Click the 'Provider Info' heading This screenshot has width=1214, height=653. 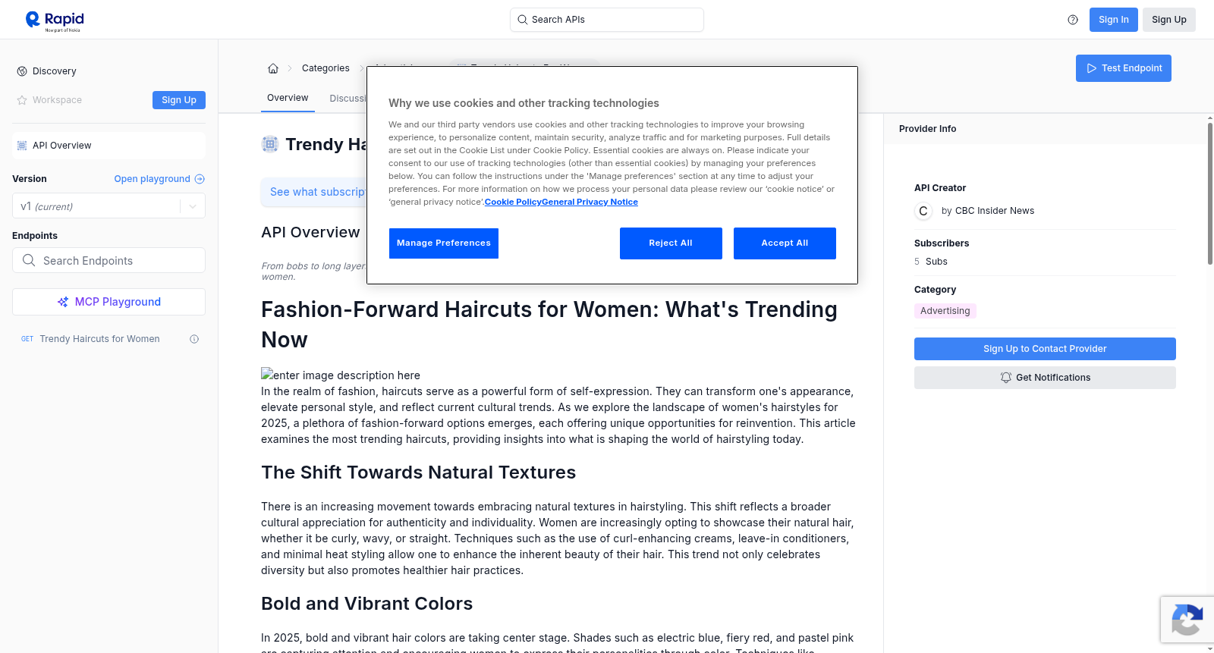(927, 129)
